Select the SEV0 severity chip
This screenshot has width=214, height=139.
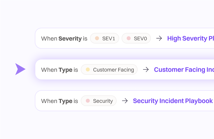[136, 39]
